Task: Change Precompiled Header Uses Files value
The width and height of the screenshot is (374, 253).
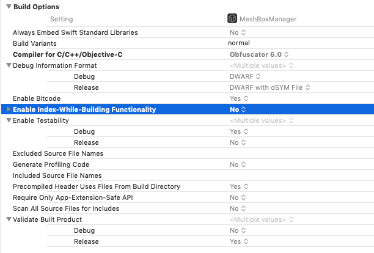Action: [238, 186]
